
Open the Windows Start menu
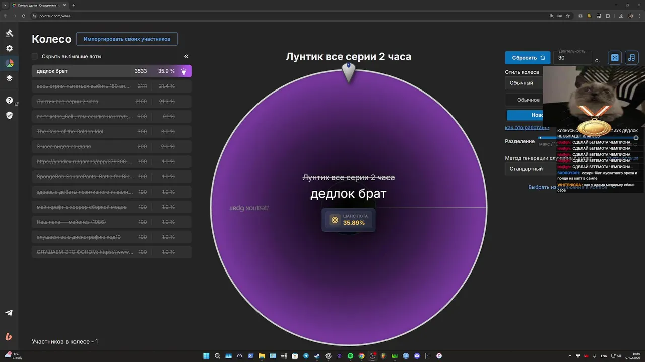point(206,356)
